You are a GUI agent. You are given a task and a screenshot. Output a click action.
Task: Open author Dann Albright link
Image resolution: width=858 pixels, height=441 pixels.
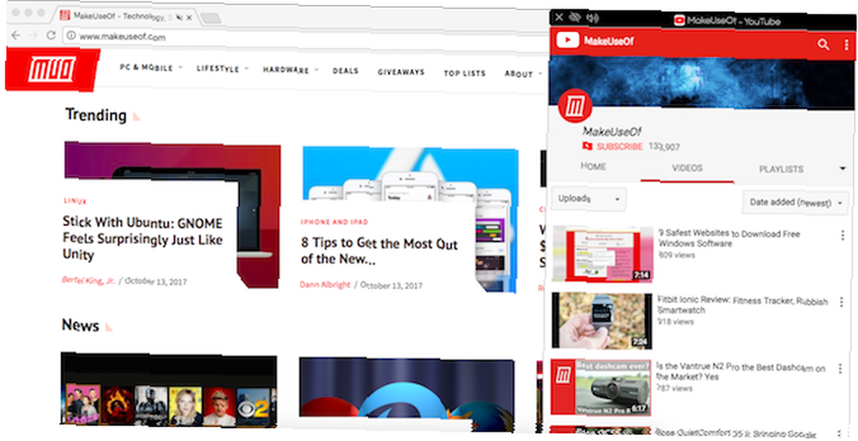coord(325,285)
